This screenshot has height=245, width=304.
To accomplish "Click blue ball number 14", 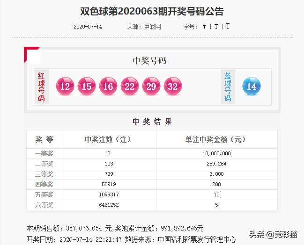I will pyautogui.click(x=252, y=86).
